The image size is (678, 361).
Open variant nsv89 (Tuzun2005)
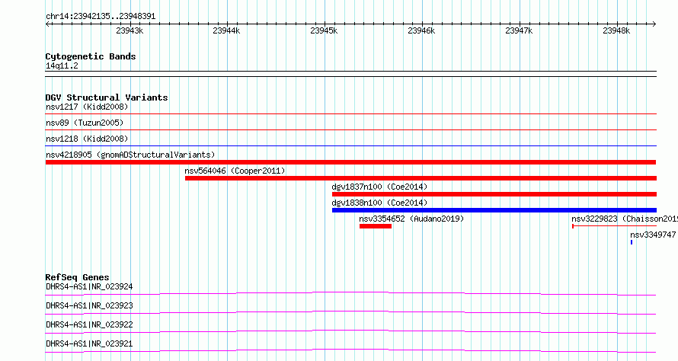[x=85, y=123]
